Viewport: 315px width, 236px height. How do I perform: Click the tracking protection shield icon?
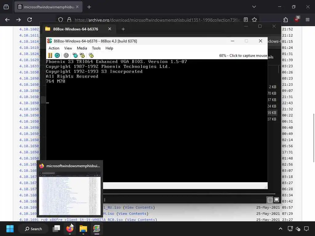61,20
